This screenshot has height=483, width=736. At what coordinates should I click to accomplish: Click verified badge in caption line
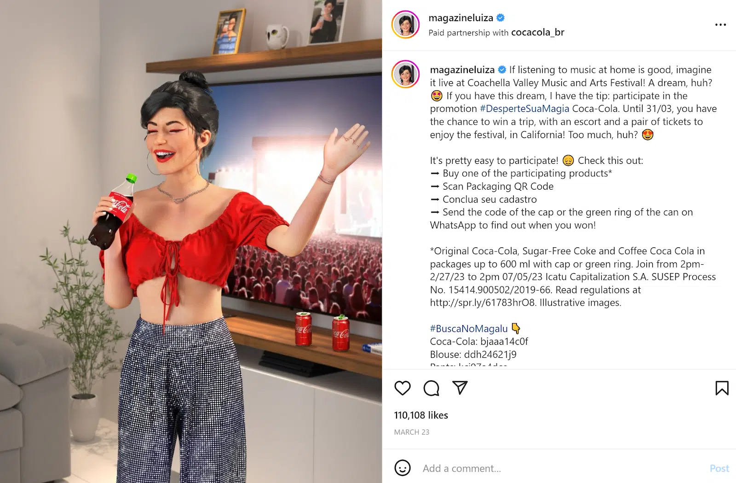502,70
